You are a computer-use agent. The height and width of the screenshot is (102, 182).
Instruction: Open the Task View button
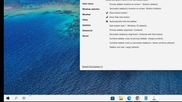(24, 98)
